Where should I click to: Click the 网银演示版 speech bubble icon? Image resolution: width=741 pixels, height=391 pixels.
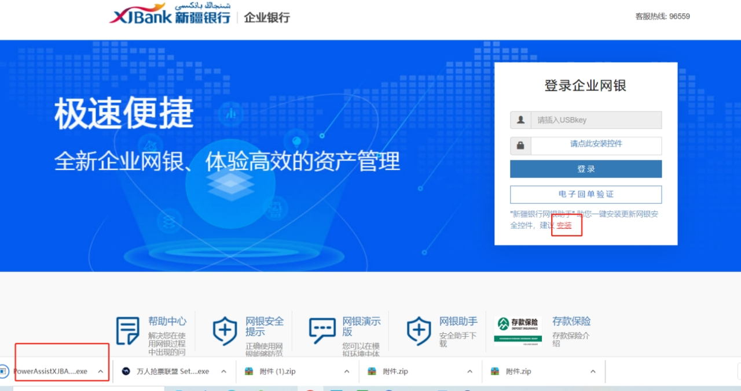[322, 330]
